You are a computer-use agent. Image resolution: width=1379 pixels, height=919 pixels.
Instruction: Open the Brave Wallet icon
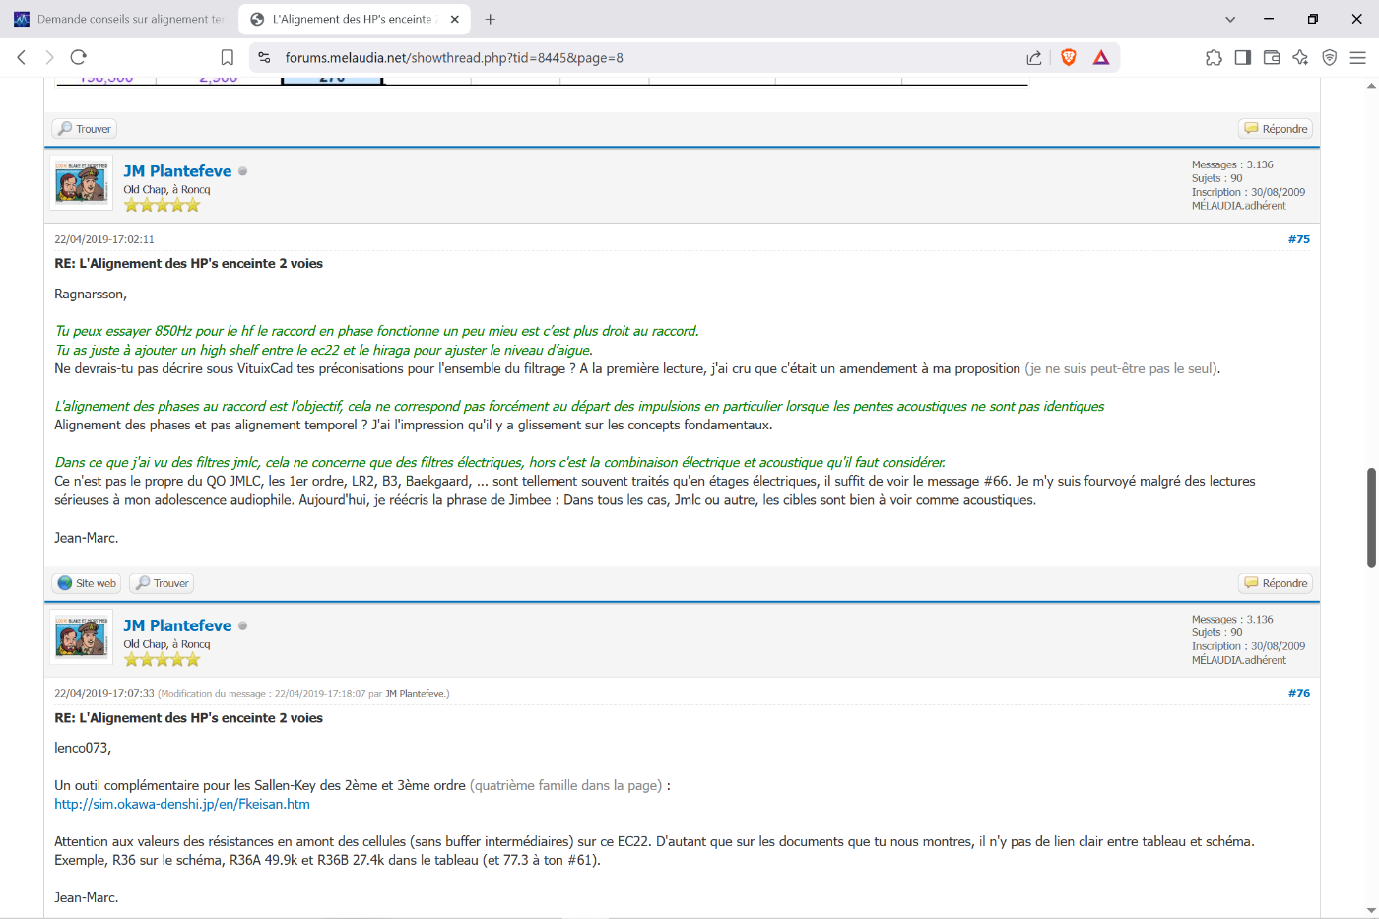[1272, 58]
